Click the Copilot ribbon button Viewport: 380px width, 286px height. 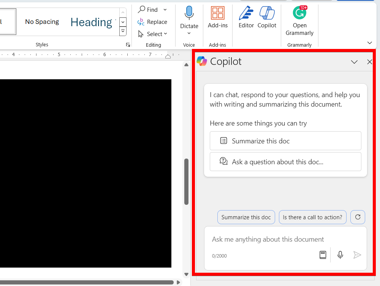[x=267, y=17]
